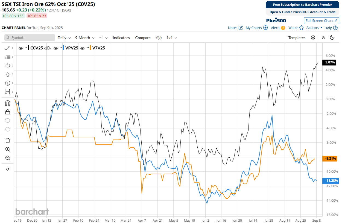Toggle visibility of the C0V25 series
Image resolution: width=342 pixels, height=223 pixels.
click(x=21, y=48)
